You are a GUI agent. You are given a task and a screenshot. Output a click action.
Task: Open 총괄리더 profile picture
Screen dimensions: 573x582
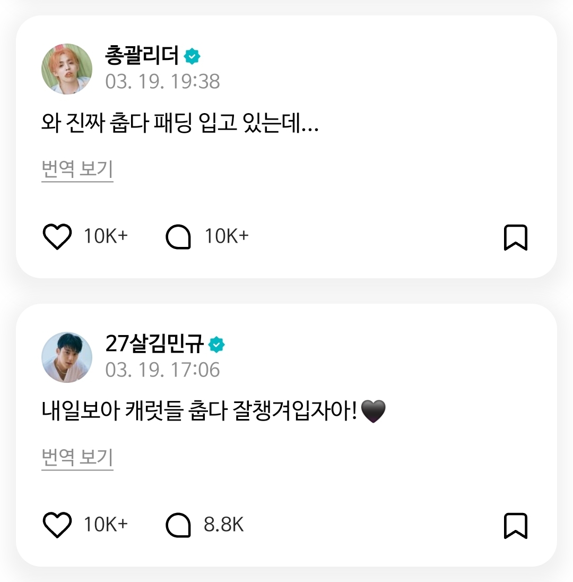67,69
